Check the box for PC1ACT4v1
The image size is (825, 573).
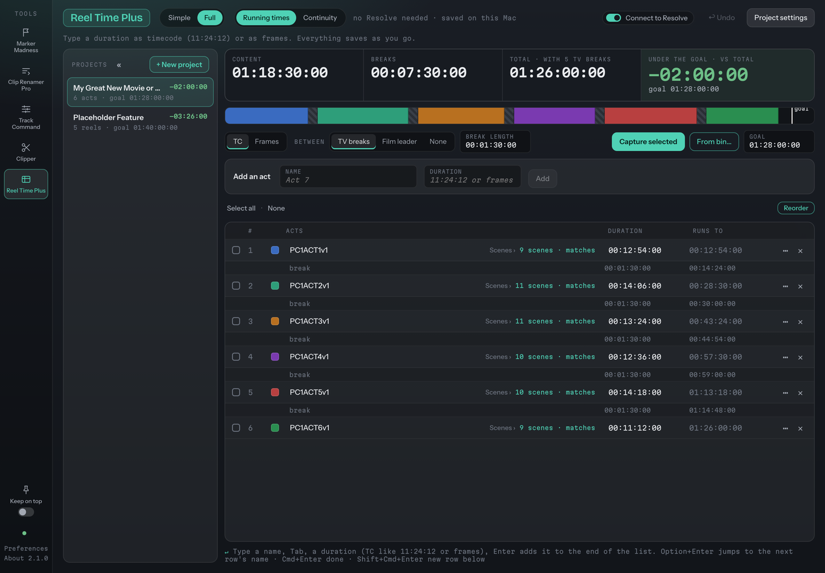pyautogui.click(x=236, y=357)
